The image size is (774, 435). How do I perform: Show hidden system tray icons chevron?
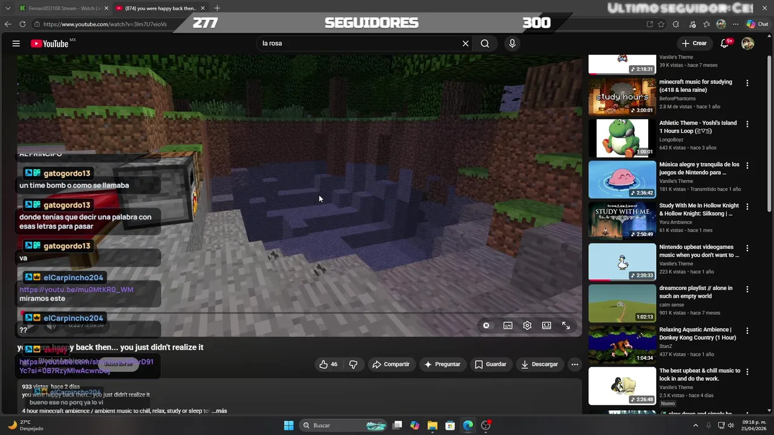[x=695, y=425]
